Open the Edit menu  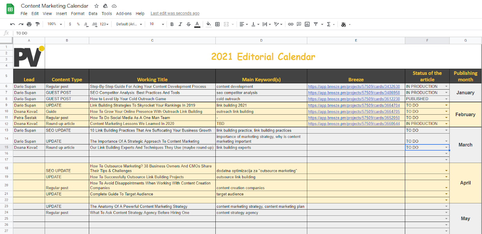[35, 14]
